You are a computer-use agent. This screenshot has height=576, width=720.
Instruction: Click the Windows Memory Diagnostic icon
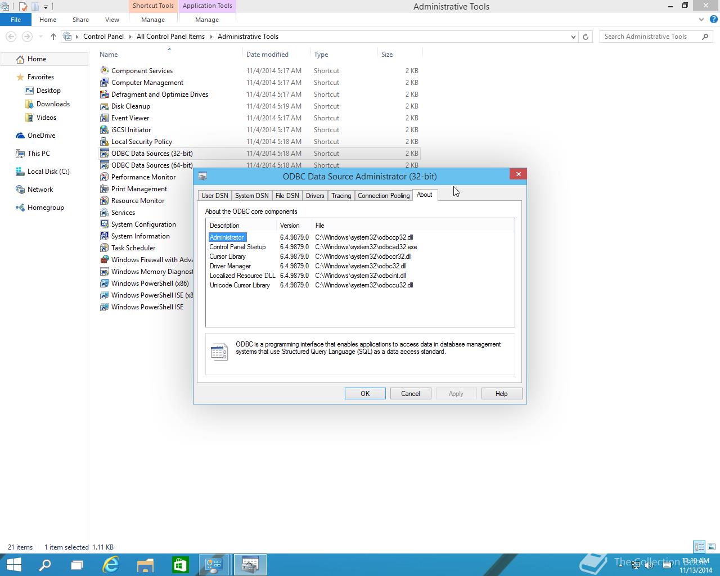(104, 271)
